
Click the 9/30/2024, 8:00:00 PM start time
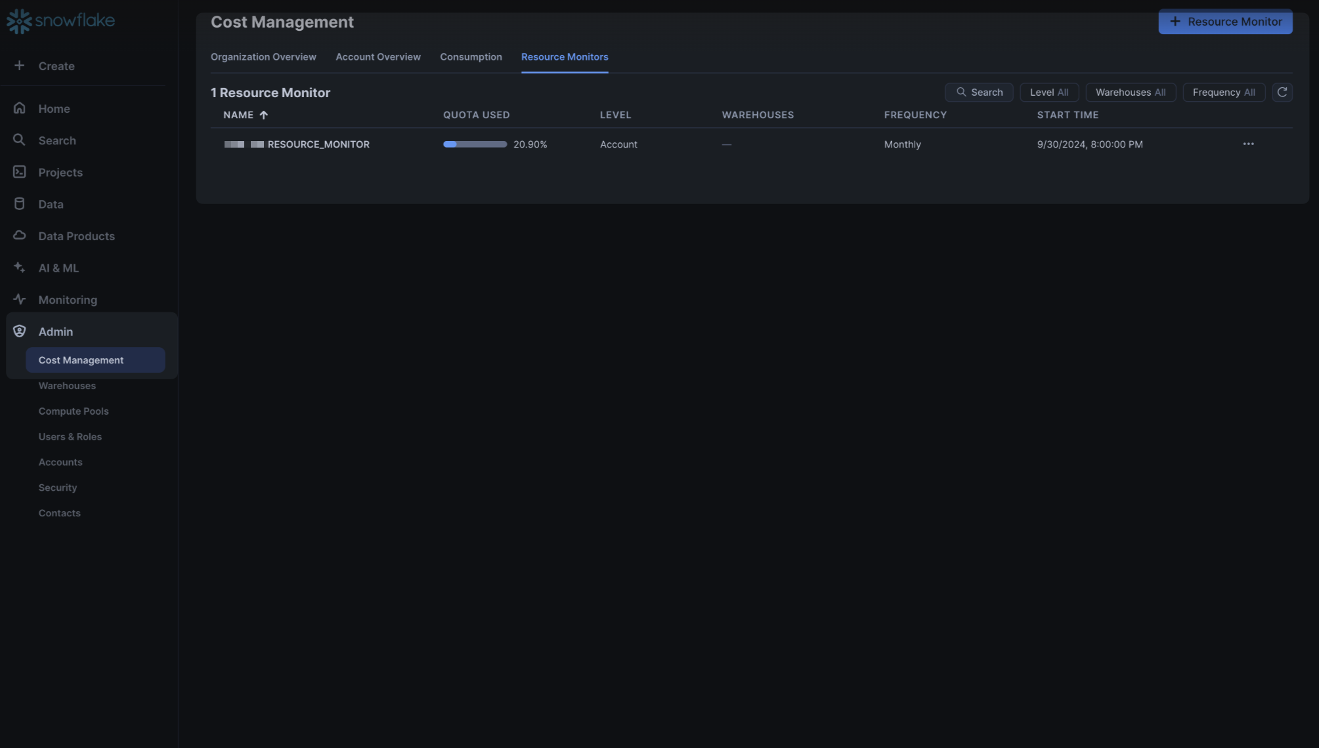click(x=1090, y=144)
